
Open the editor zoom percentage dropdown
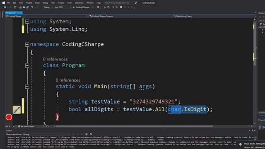tap(10, 126)
